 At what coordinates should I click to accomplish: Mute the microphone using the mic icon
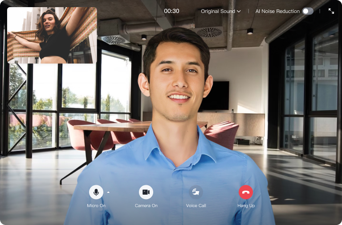click(96, 192)
